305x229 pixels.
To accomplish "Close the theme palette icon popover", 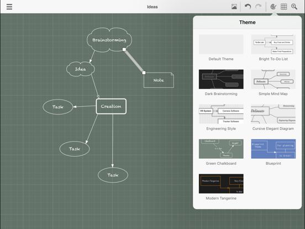I will [x=274, y=7].
